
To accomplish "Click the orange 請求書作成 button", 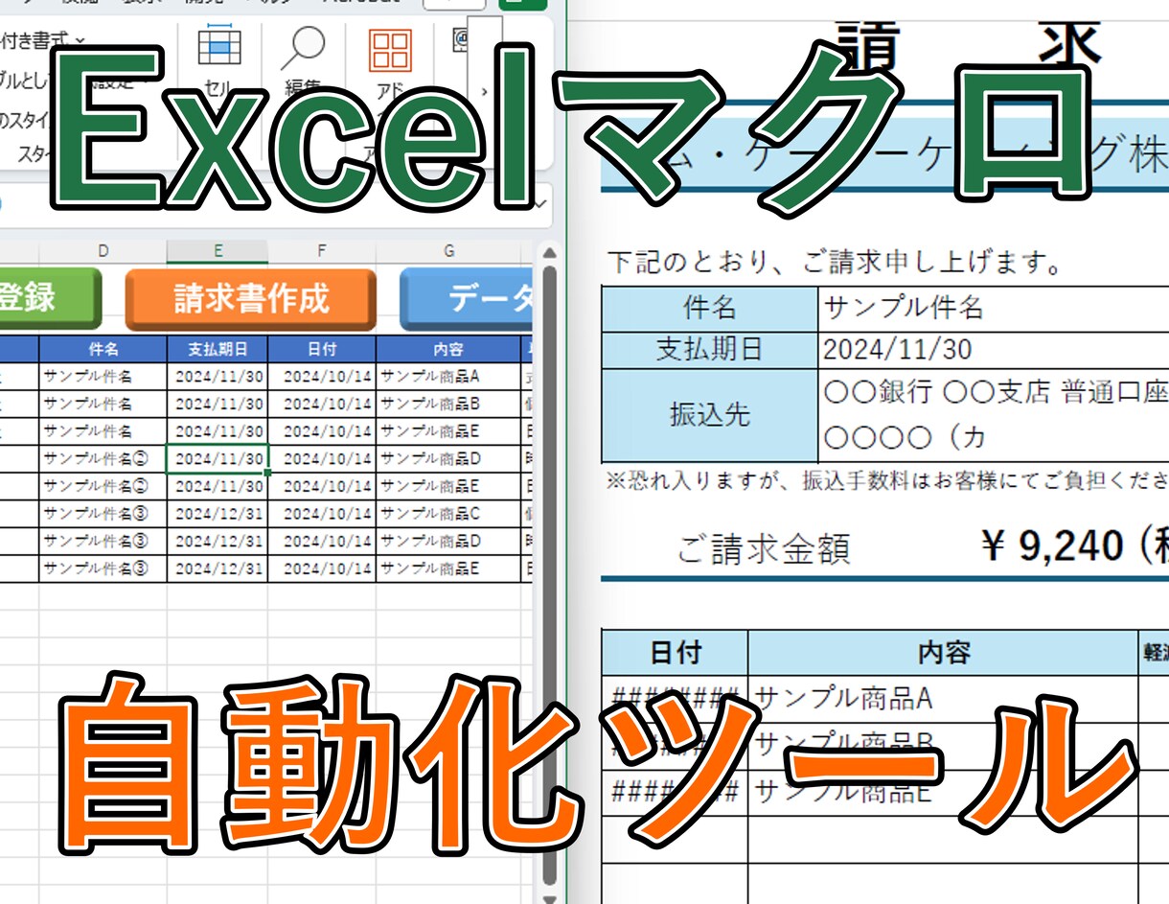I will coord(251,299).
